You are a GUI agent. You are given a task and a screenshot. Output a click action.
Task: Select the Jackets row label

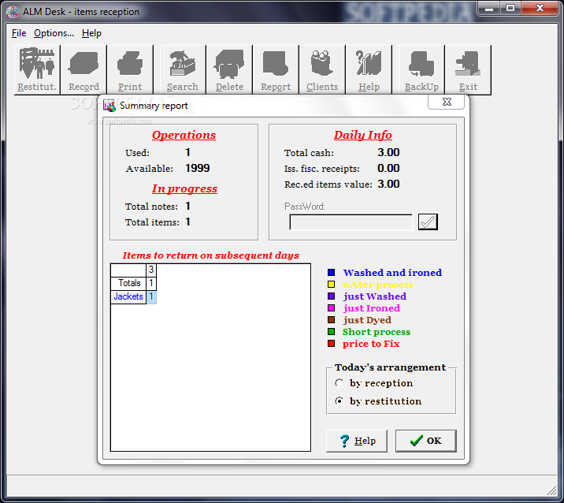tap(128, 296)
